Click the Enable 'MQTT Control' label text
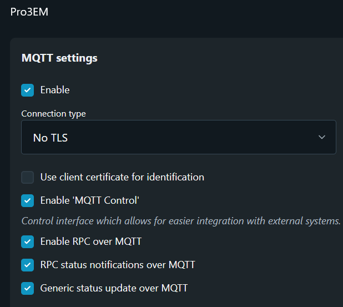 pos(89,200)
